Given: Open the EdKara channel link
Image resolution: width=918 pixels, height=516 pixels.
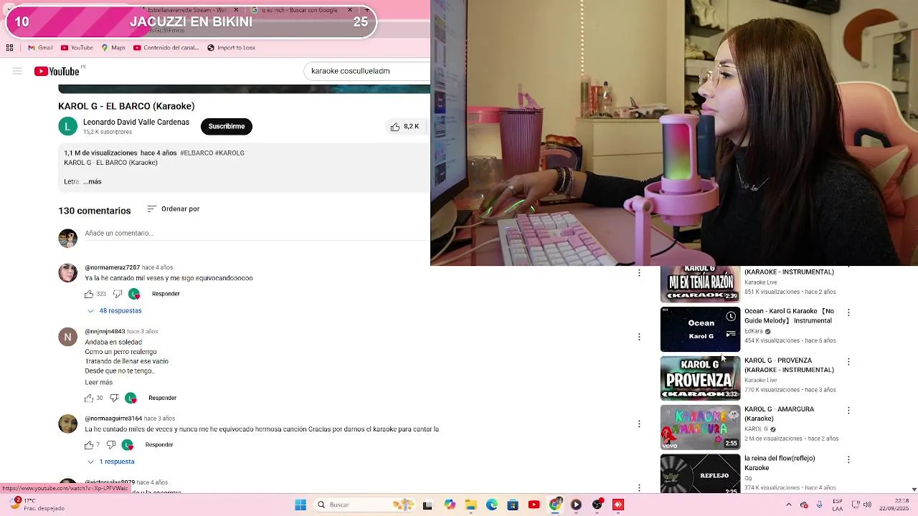Looking at the screenshot, I should pyautogui.click(x=753, y=332).
